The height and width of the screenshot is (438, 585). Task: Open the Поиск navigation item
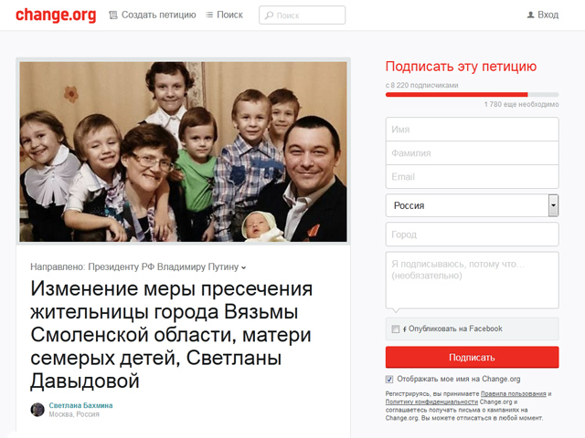click(x=229, y=15)
